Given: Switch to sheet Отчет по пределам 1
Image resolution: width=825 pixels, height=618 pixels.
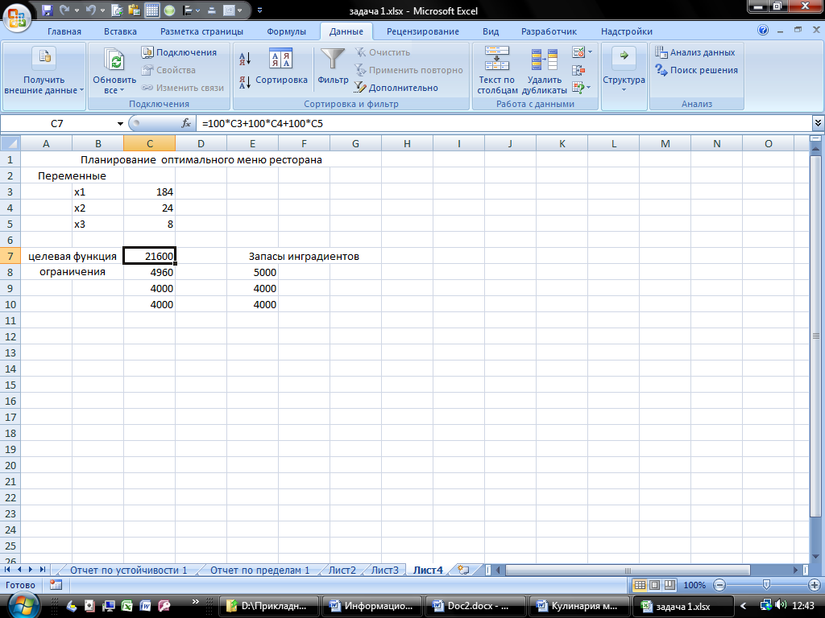Looking at the screenshot, I should 260,571.
